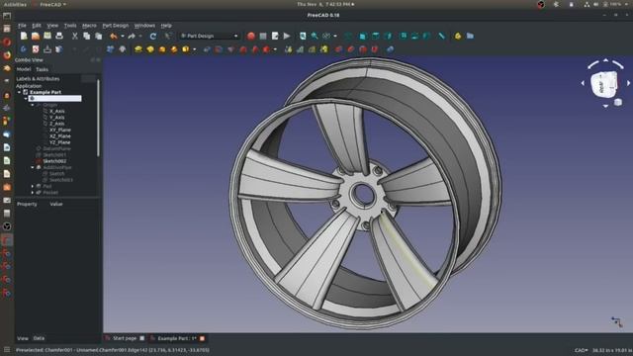Click the Pocket red-blue icon
The image size is (633, 356).
pyautogui.click(x=207, y=49)
